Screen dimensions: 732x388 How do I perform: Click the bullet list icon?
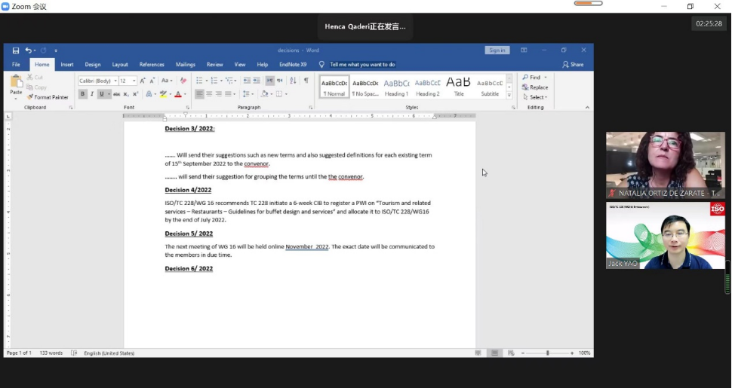coord(200,81)
